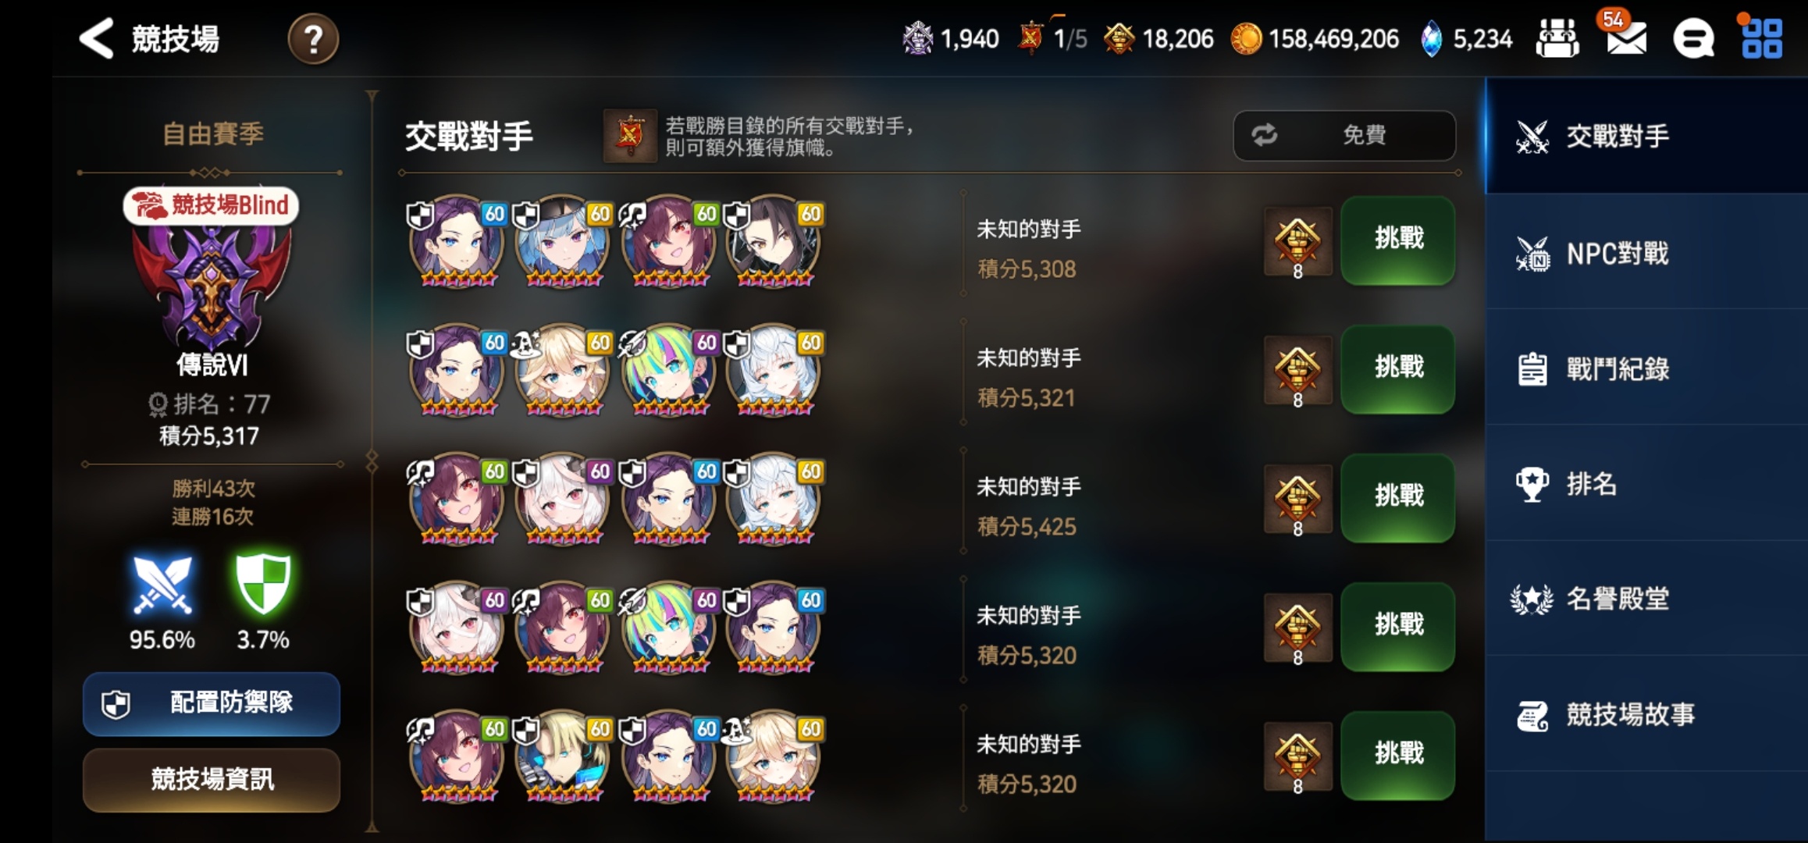
Task: Challenge the opponent with 積分5,425
Action: coord(1398,497)
